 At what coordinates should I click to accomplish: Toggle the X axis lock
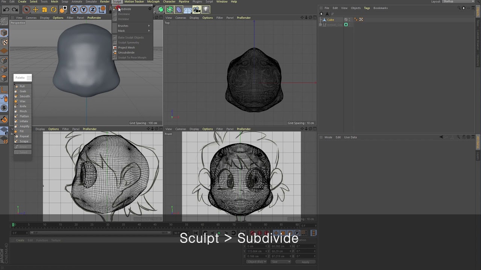tap(74, 9)
